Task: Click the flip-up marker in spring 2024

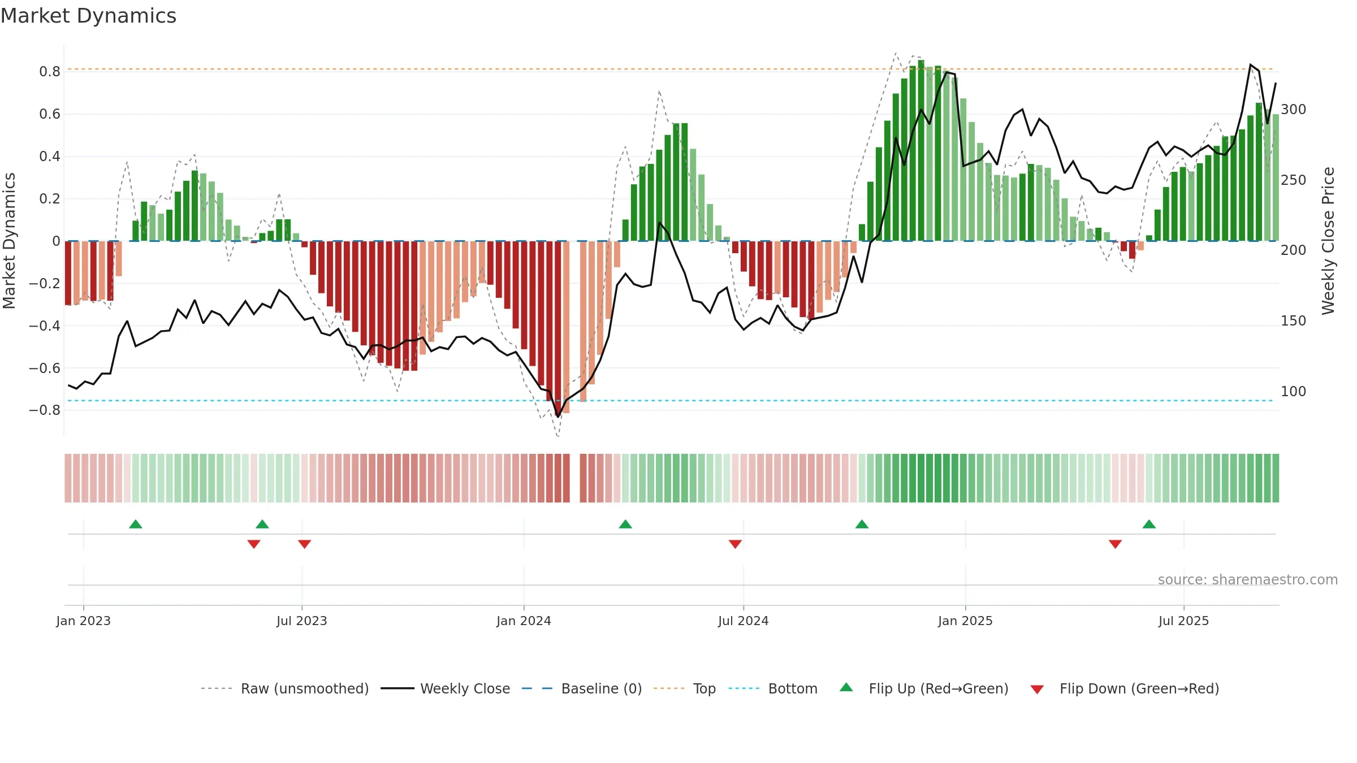Action: (x=625, y=524)
